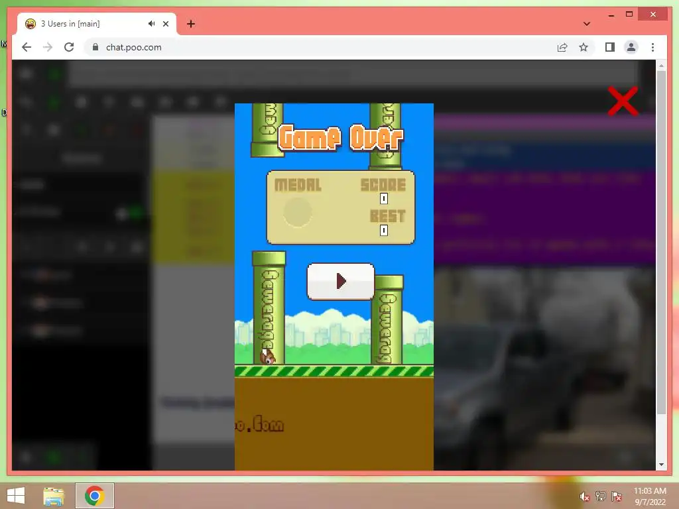Viewport: 679px width, 509px height.
Task: Reload the chat.poo.com page
Action: coord(69,47)
